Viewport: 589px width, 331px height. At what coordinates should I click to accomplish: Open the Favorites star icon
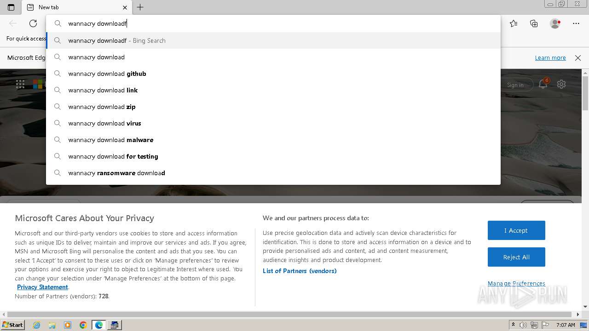514,23
